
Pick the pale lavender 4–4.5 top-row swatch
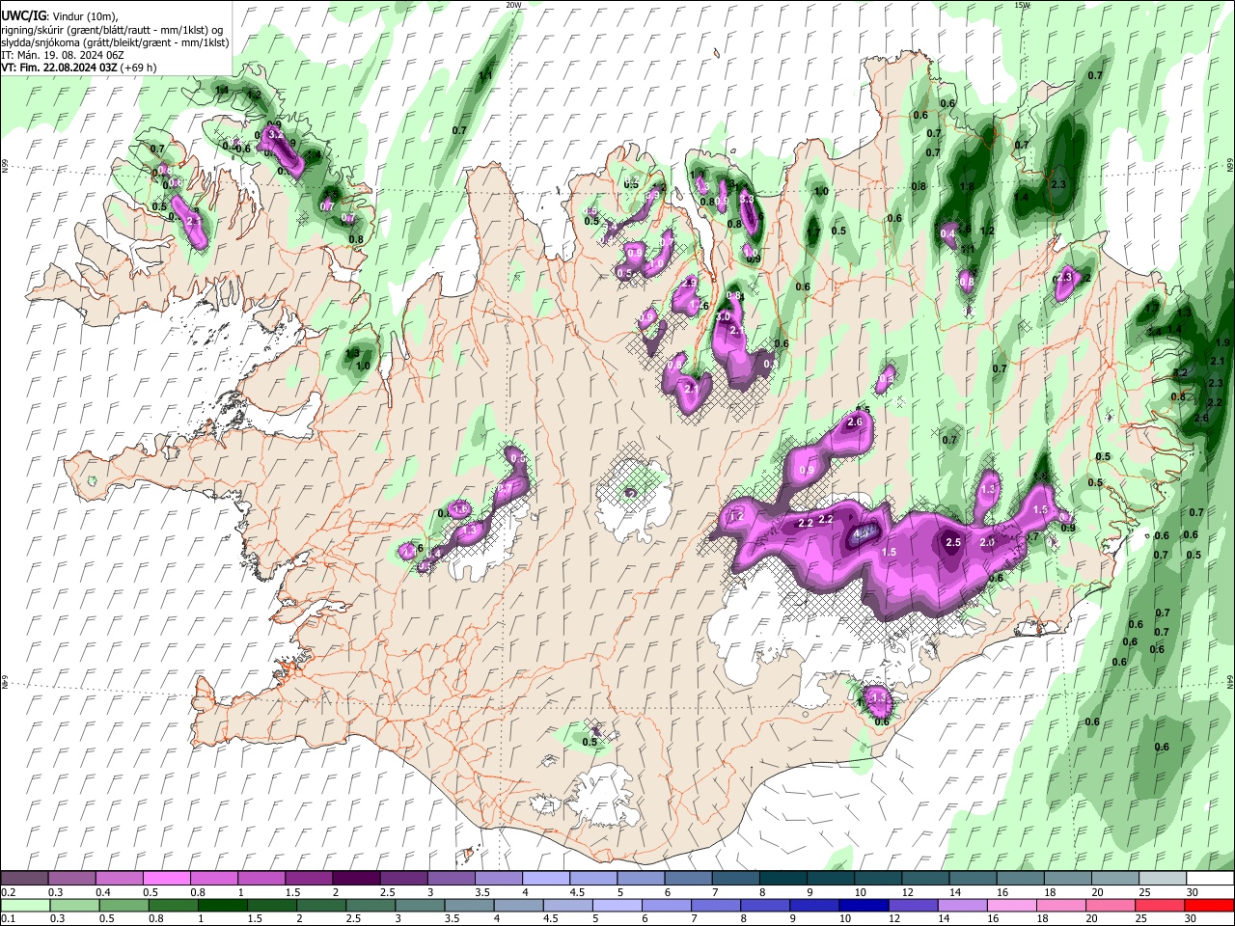coord(544,879)
